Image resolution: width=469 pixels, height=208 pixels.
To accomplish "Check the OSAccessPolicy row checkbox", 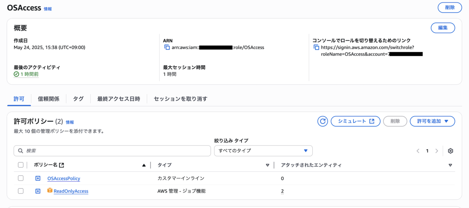I will pyautogui.click(x=21, y=178).
